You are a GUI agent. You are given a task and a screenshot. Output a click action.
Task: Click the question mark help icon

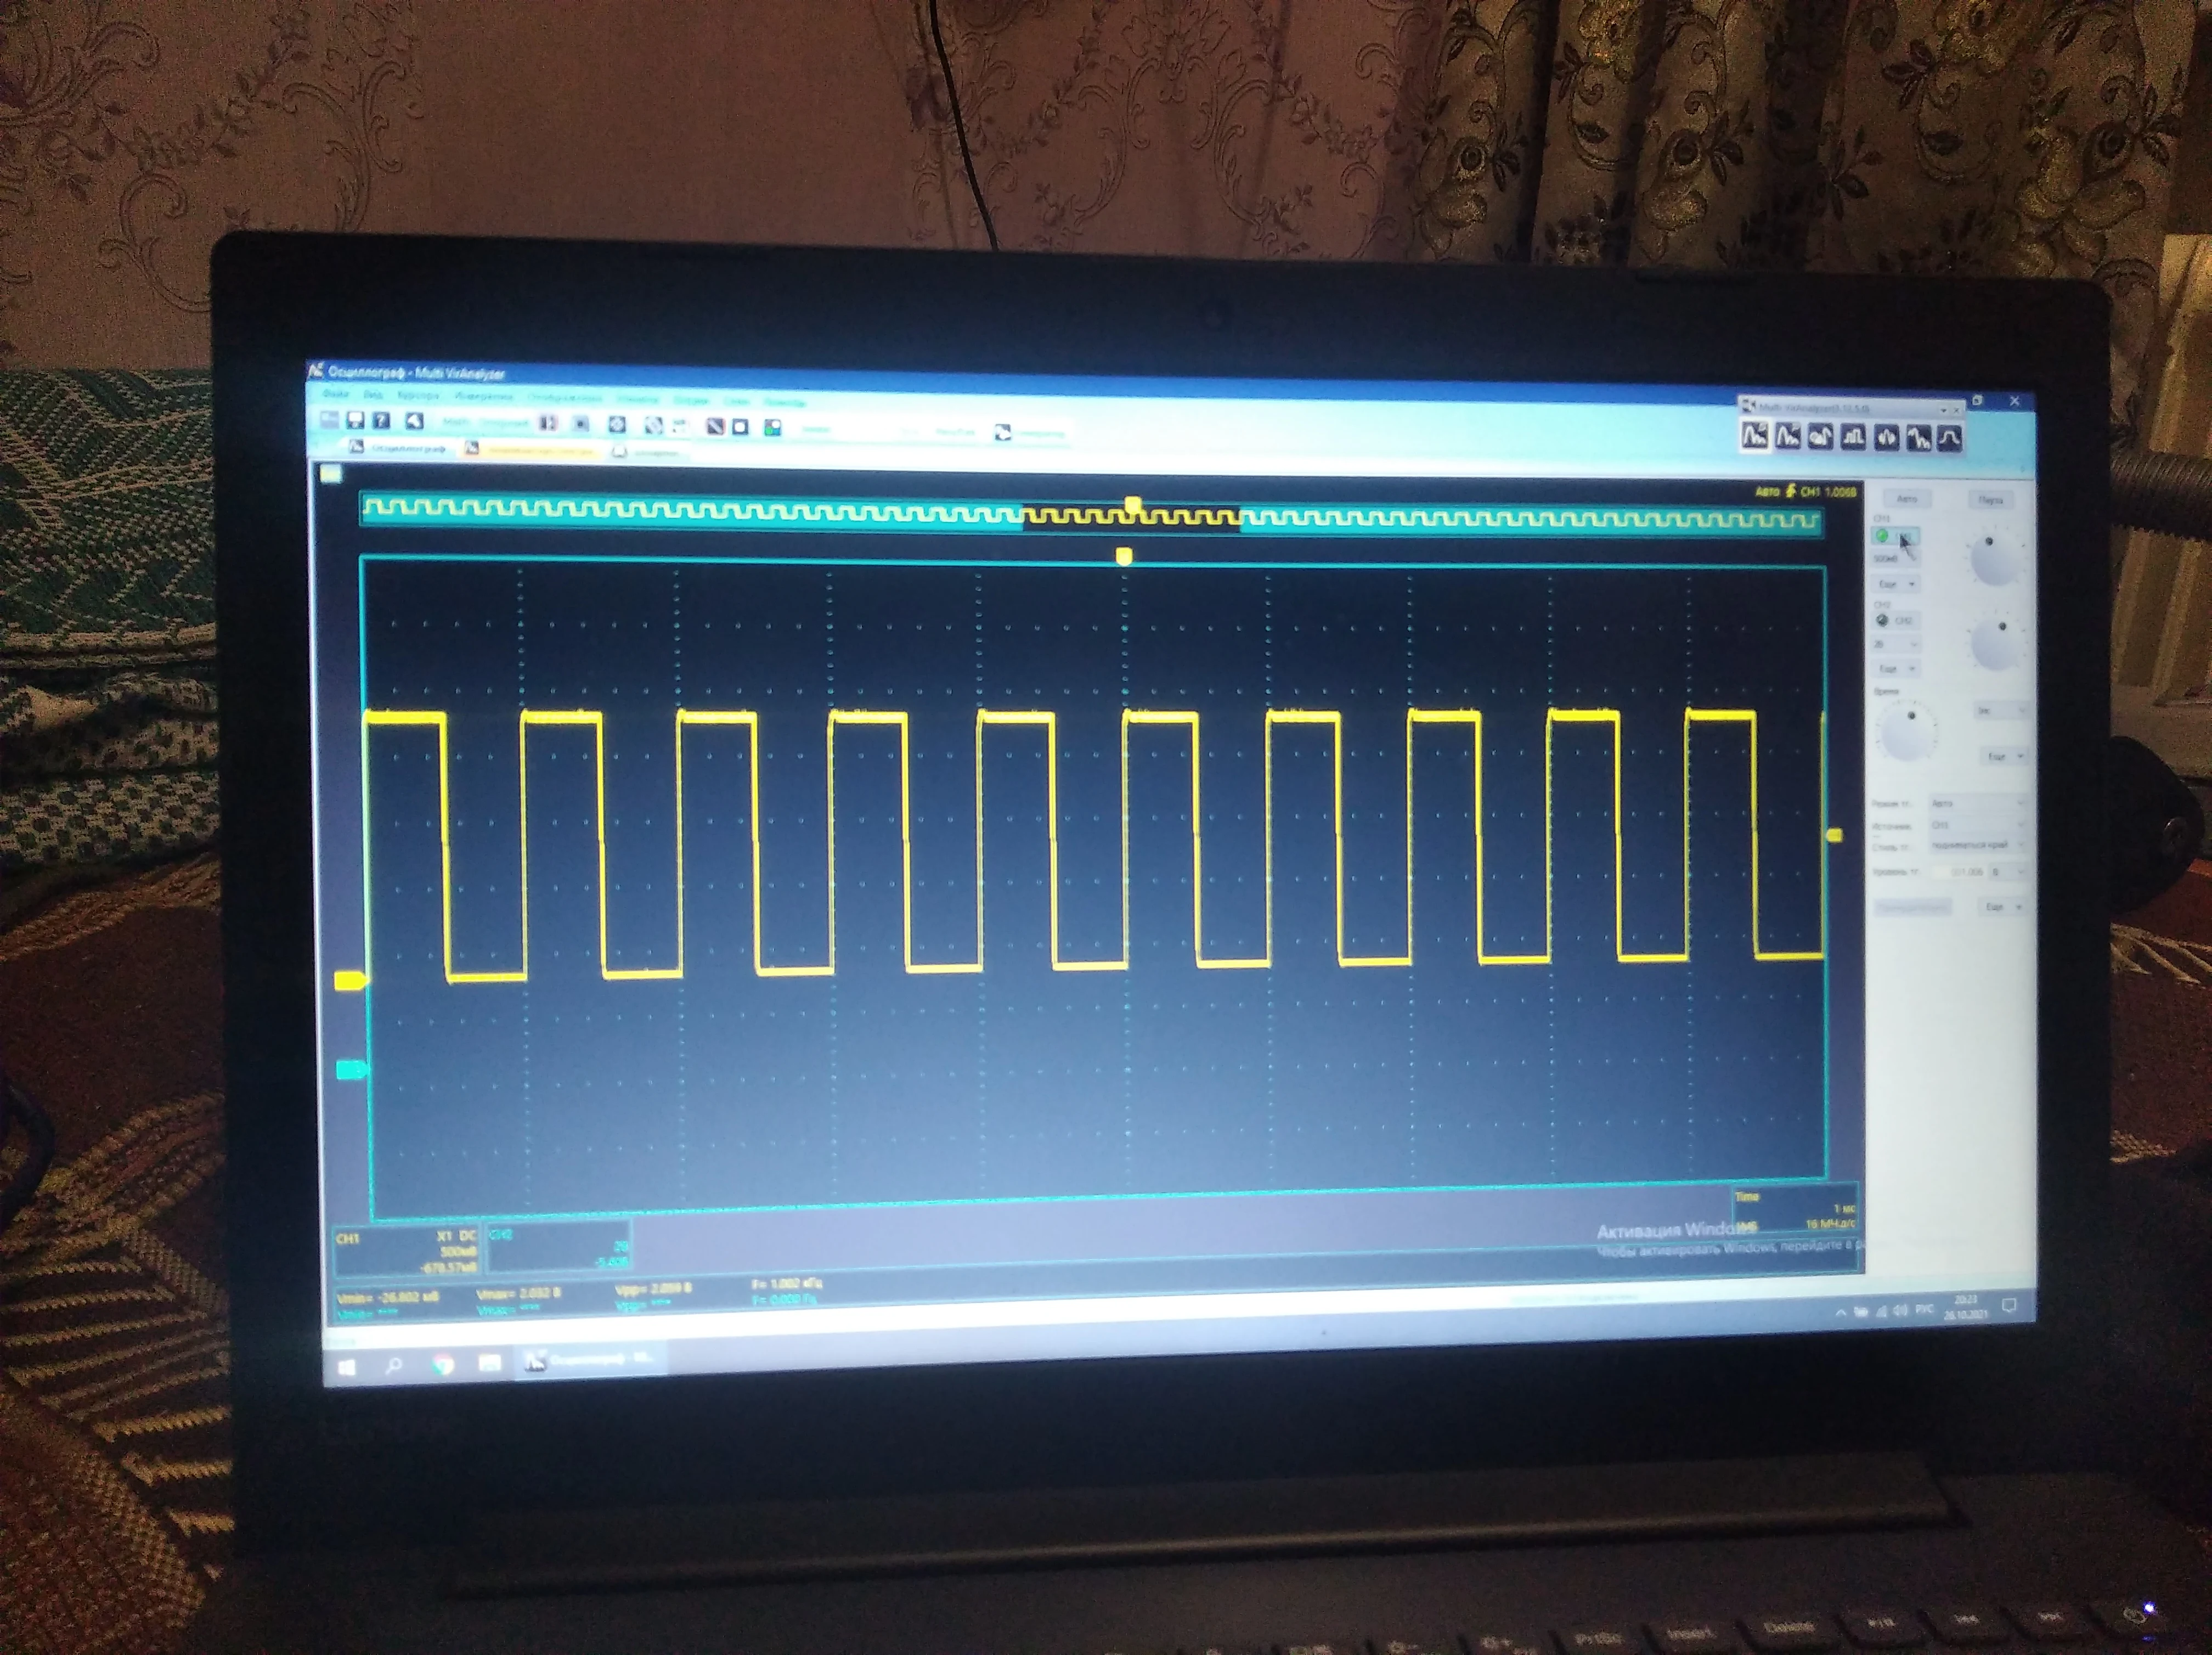[x=381, y=421]
